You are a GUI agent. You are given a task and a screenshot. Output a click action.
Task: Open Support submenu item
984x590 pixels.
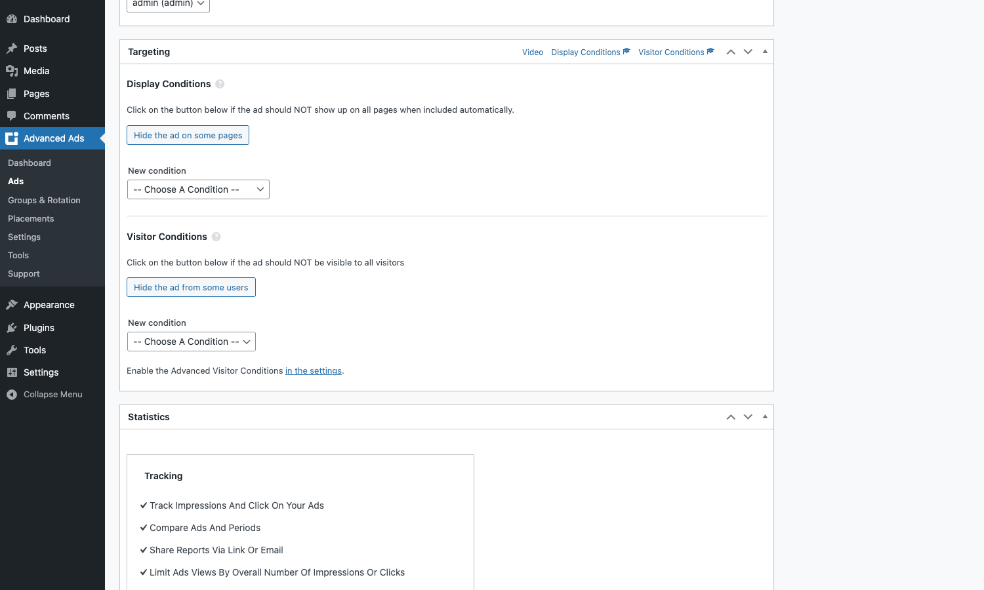24,273
